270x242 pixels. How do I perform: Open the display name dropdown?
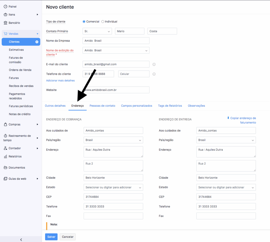coord(116,50)
